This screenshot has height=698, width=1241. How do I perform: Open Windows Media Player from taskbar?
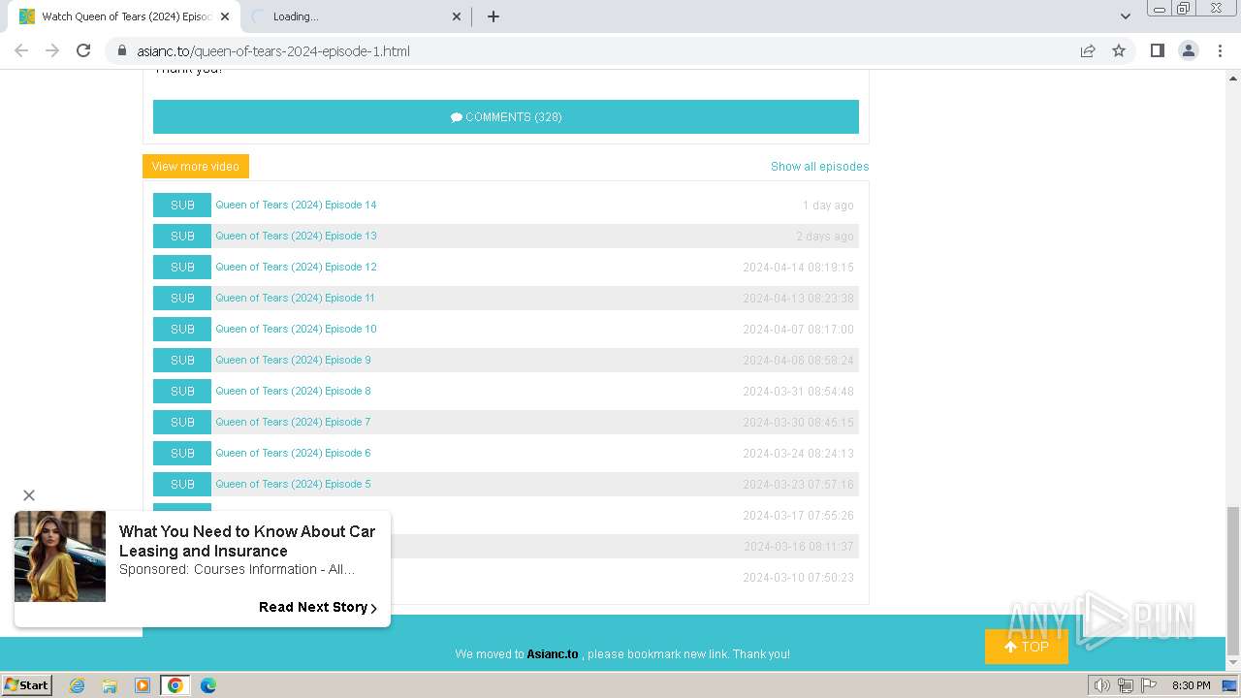[x=143, y=685]
